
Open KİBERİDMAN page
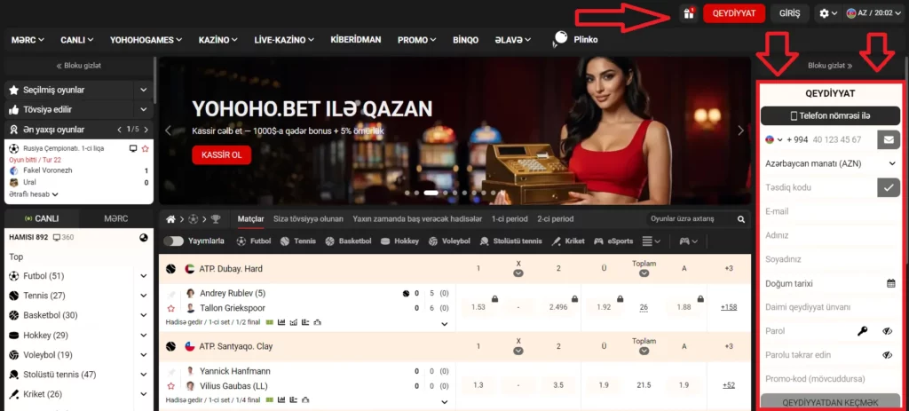click(x=356, y=40)
